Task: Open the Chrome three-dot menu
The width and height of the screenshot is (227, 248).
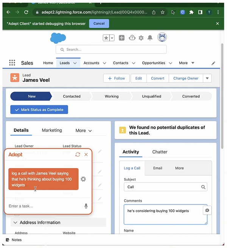Action: [x=218, y=12]
